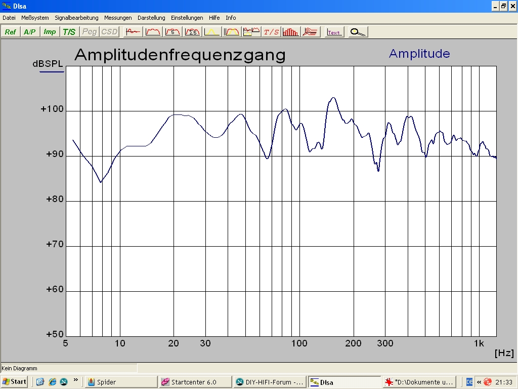Open the Signalbearbeitung menu
Image resolution: width=518 pixels, height=389 pixels.
tap(76, 18)
